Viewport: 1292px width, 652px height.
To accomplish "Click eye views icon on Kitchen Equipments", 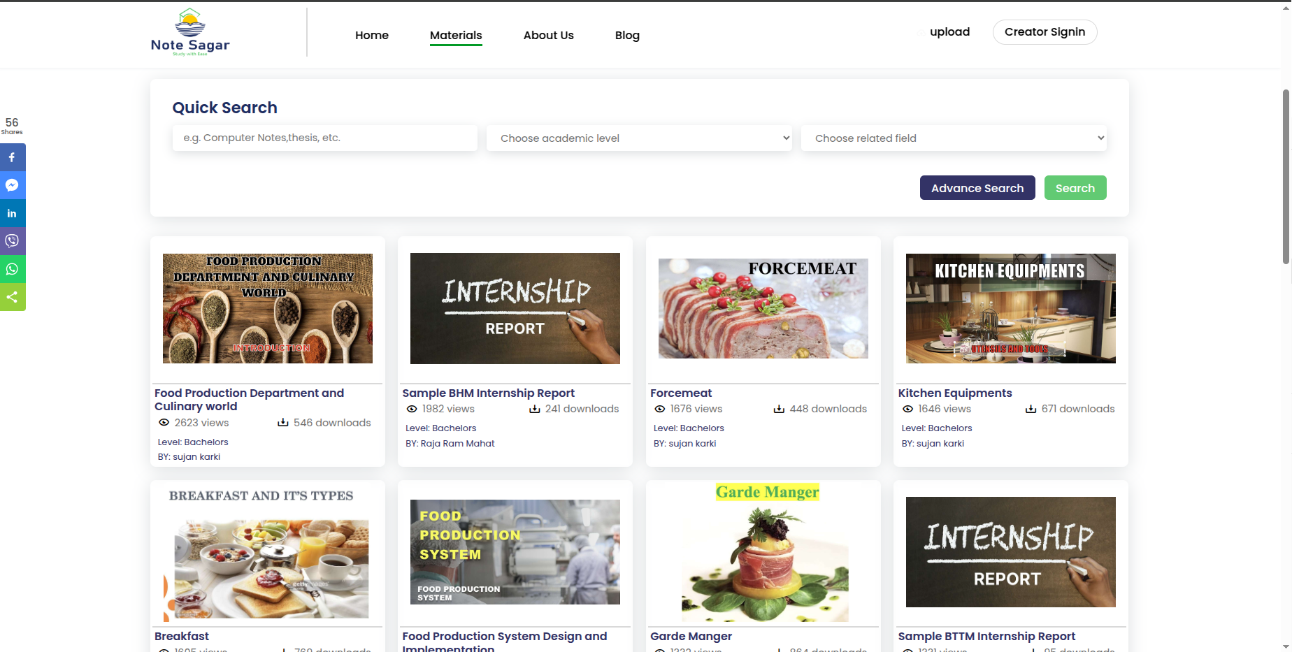I will [907, 409].
